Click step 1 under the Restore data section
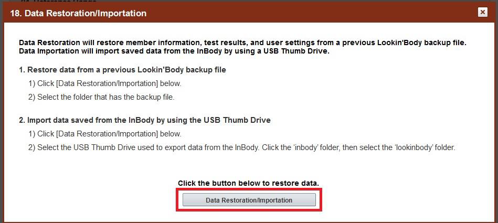This screenshot has height=223, width=498. [x=105, y=83]
